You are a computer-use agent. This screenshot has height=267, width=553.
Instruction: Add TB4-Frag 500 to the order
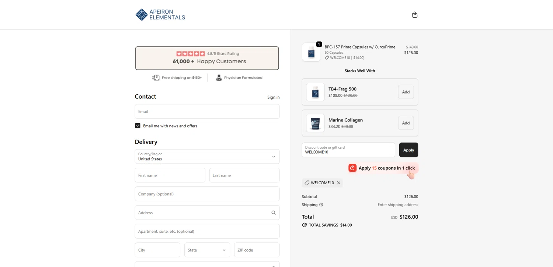pyautogui.click(x=406, y=92)
